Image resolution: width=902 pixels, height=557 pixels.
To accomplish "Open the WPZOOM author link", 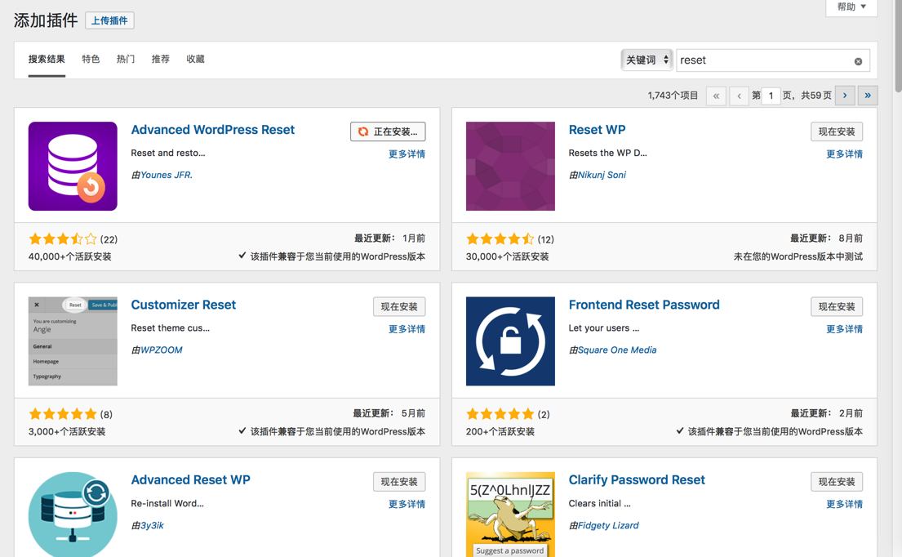I will click(161, 350).
